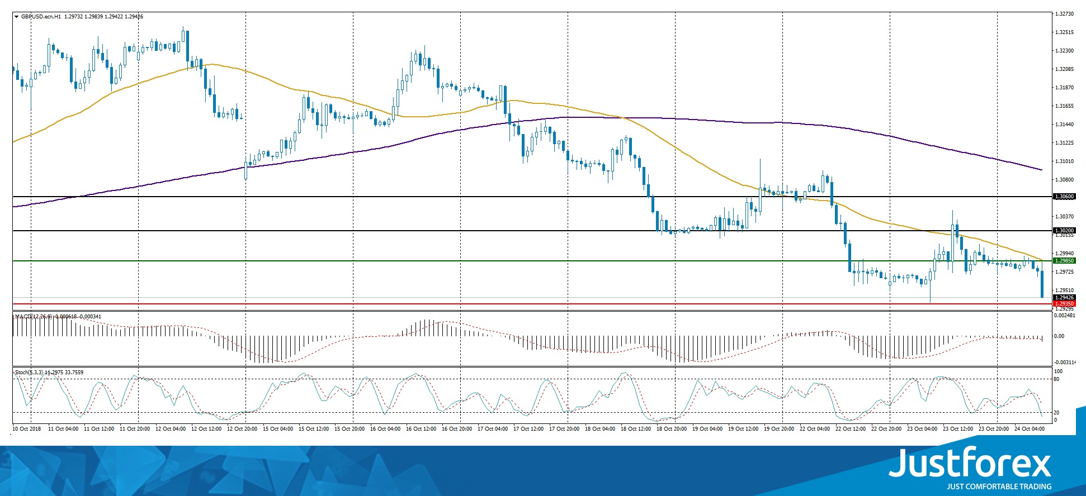The image size is (1086, 496).
Task: Click the MACD scale value -0.003114
Action: coord(1064,363)
